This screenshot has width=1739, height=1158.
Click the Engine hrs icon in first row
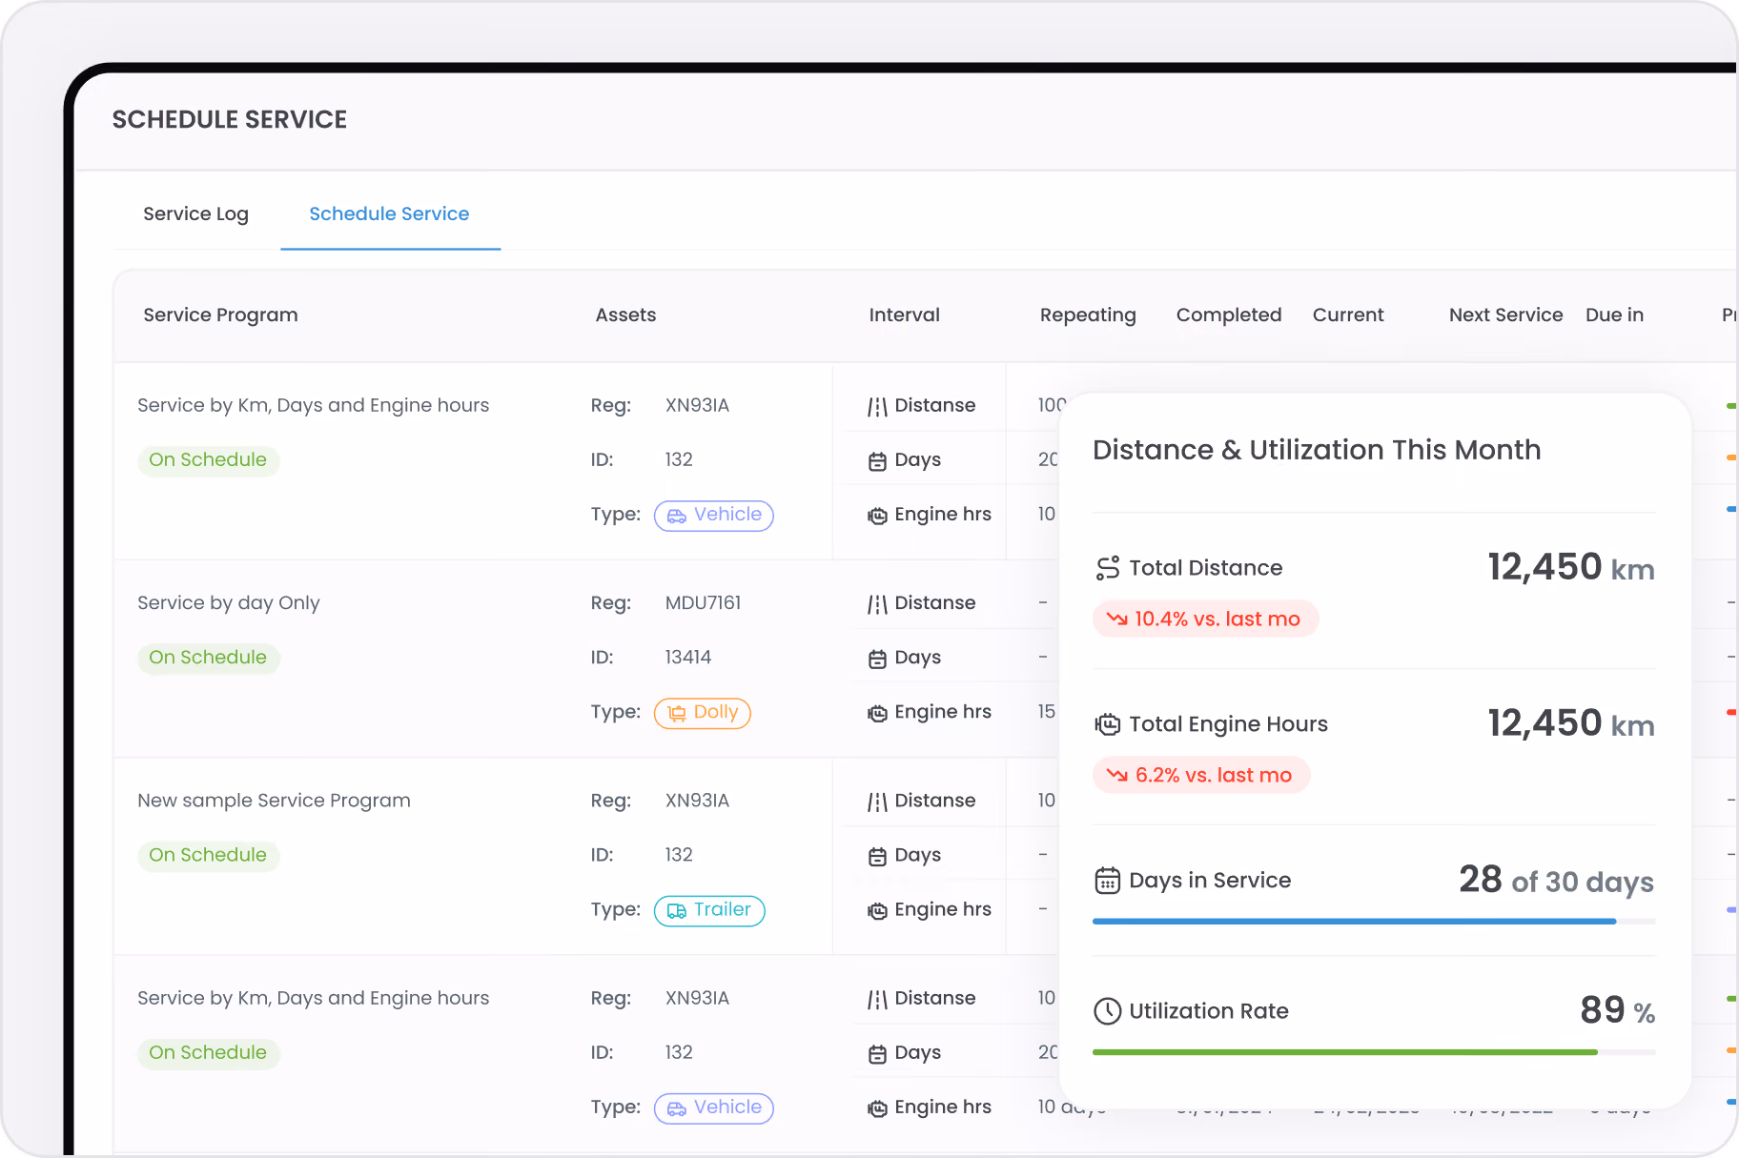pyautogui.click(x=877, y=516)
